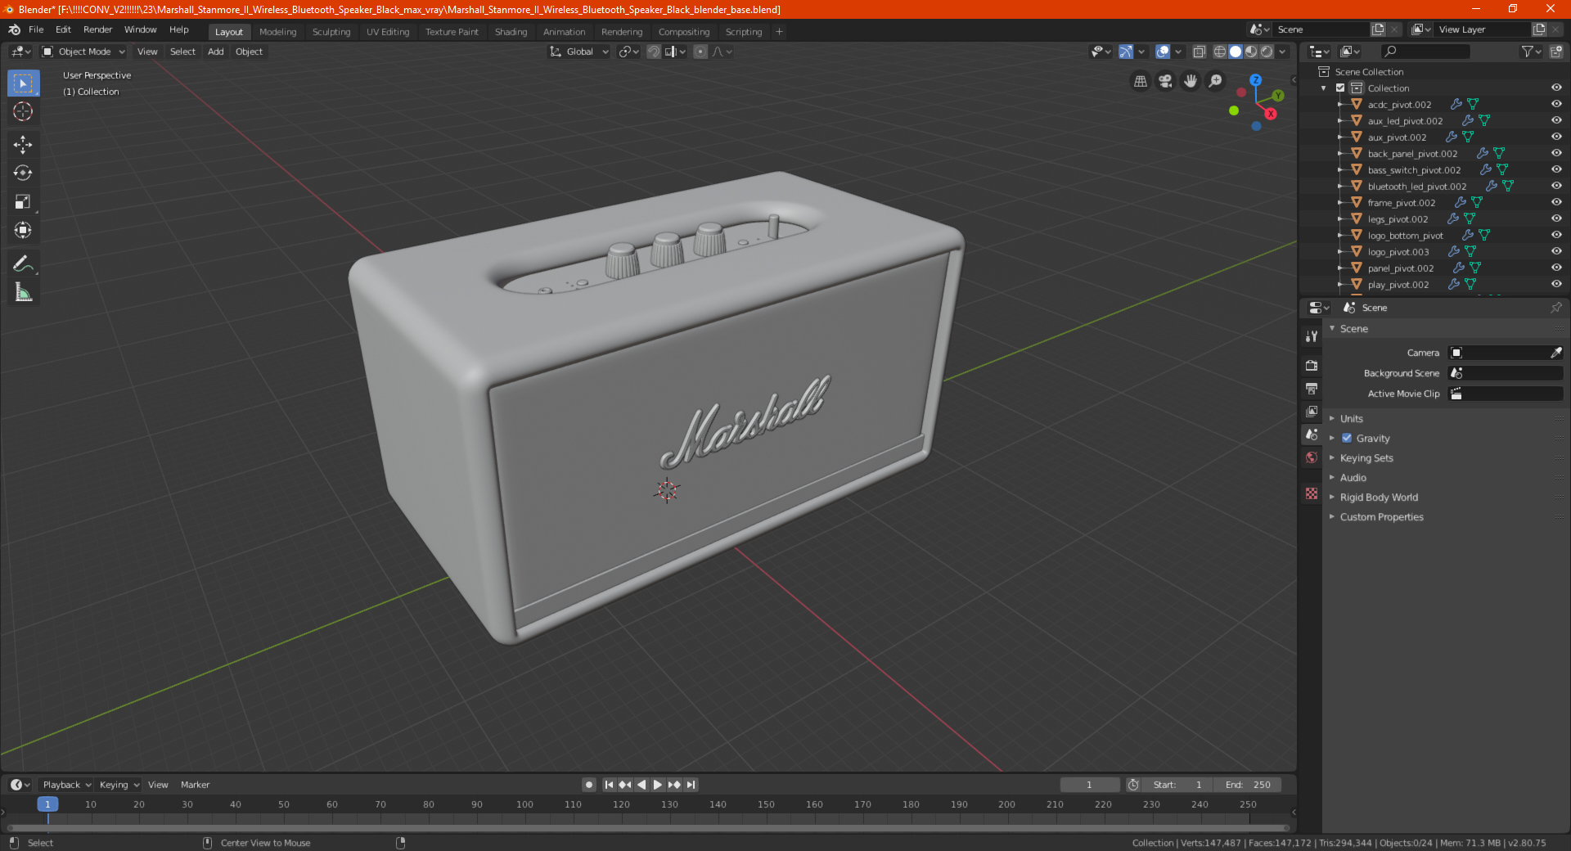This screenshot has width=1571, height=851.
Task: Expand the Units panel
Action: click(1351, 419)
